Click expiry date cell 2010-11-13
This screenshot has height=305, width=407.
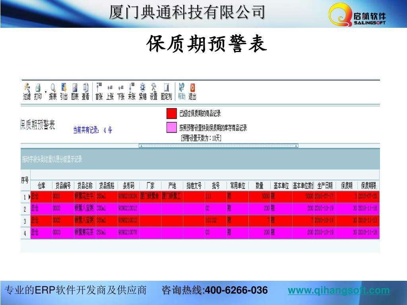pyautogui.click(x=368, y=220)
